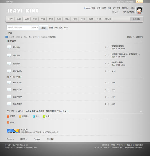Open the 管理中心 admin center link
Image resolution: width=150 pixels, height=156 pixels.
coord(126,8)
